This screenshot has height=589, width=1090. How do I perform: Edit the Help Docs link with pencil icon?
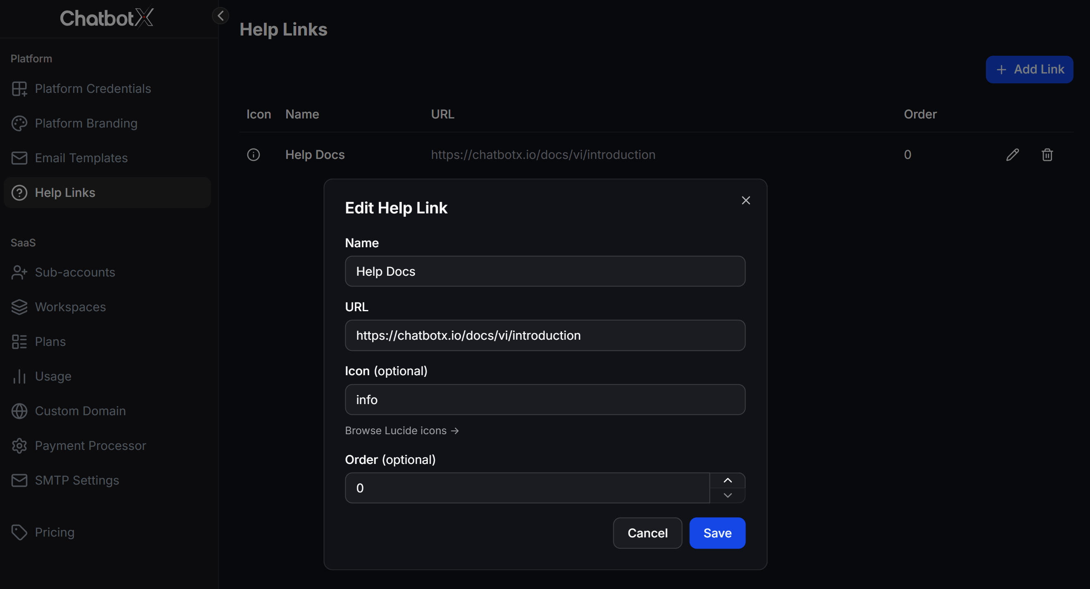(1013, 155)
